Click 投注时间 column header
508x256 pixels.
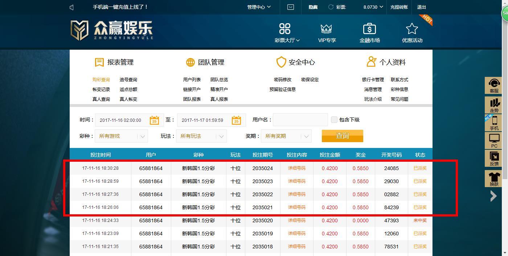[101, 155]
